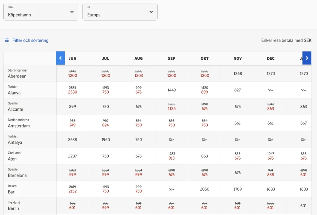The width and height of the screenshot is (317, 215).
Task: Choose Berlin July price 599
Action: click(x=105, y=208)
